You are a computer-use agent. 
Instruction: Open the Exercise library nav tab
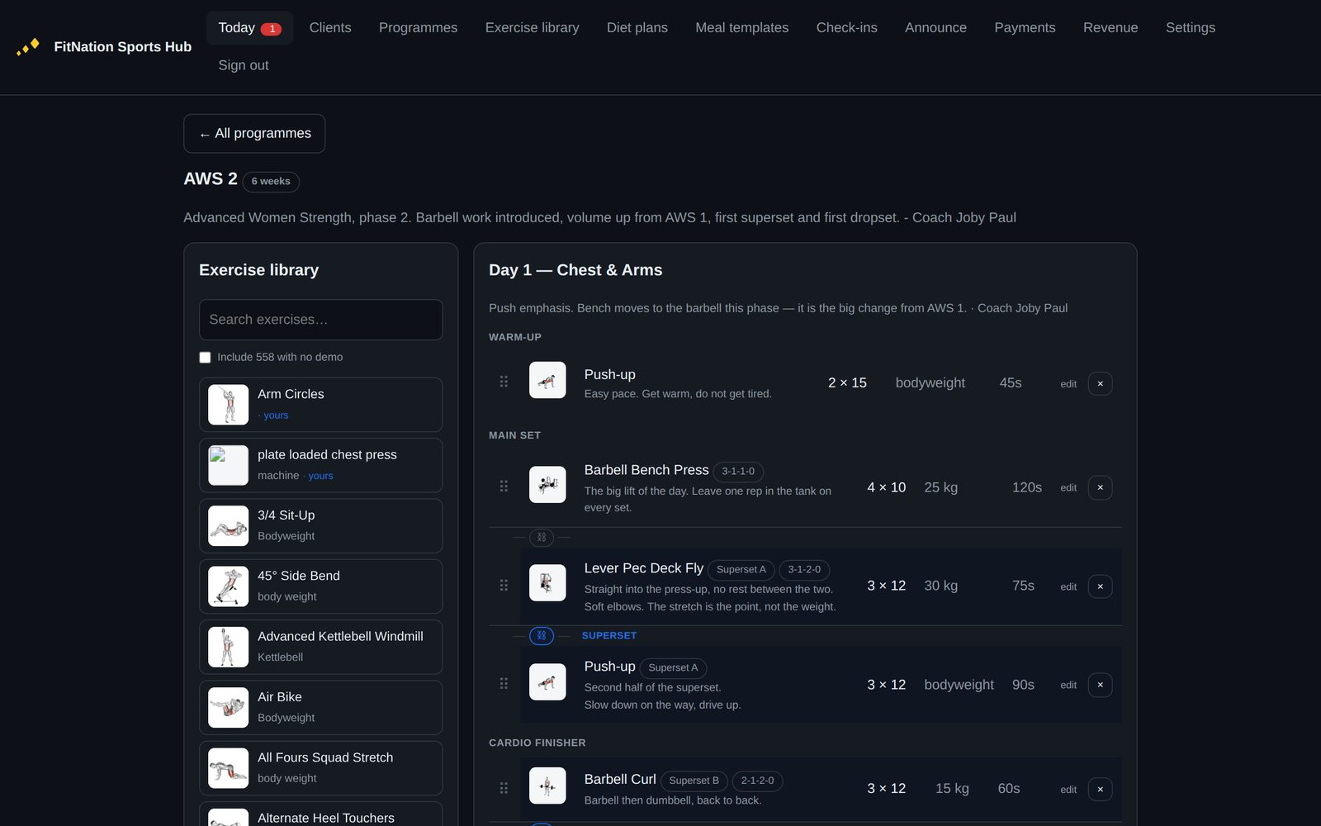click(532, 27)
